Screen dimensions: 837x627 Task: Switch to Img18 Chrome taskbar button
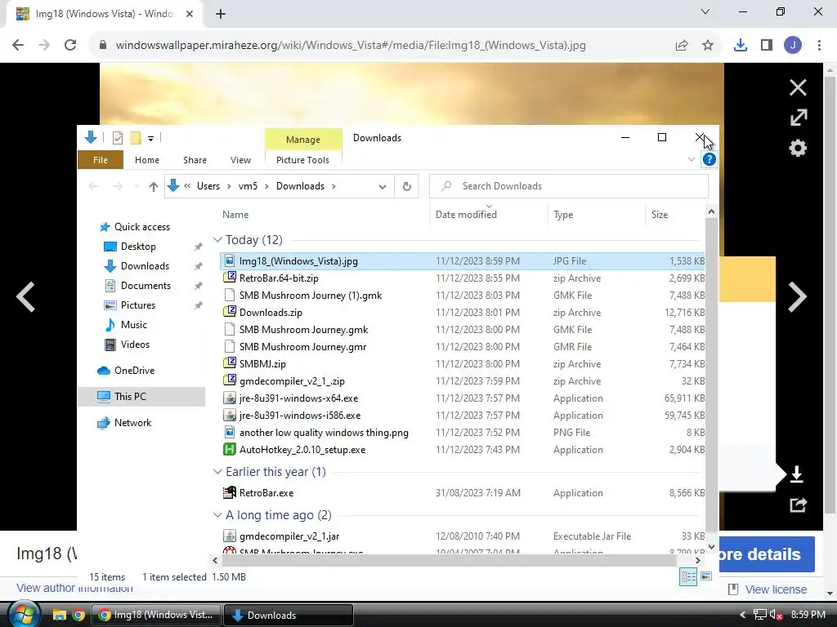tap(157, 615)
